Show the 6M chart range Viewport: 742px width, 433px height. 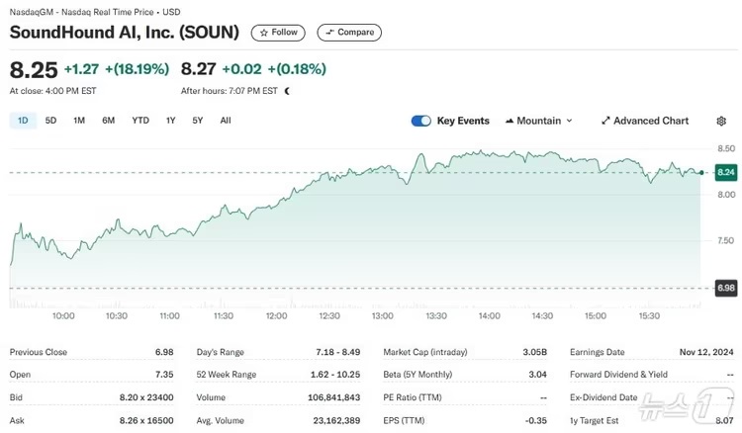(x=108, y=121)
